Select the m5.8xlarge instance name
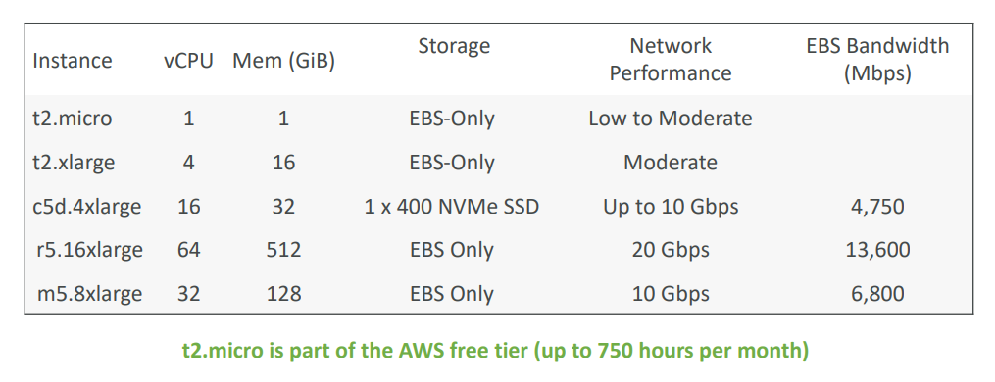Screen dimensions: 995x382 coord(89,294)
